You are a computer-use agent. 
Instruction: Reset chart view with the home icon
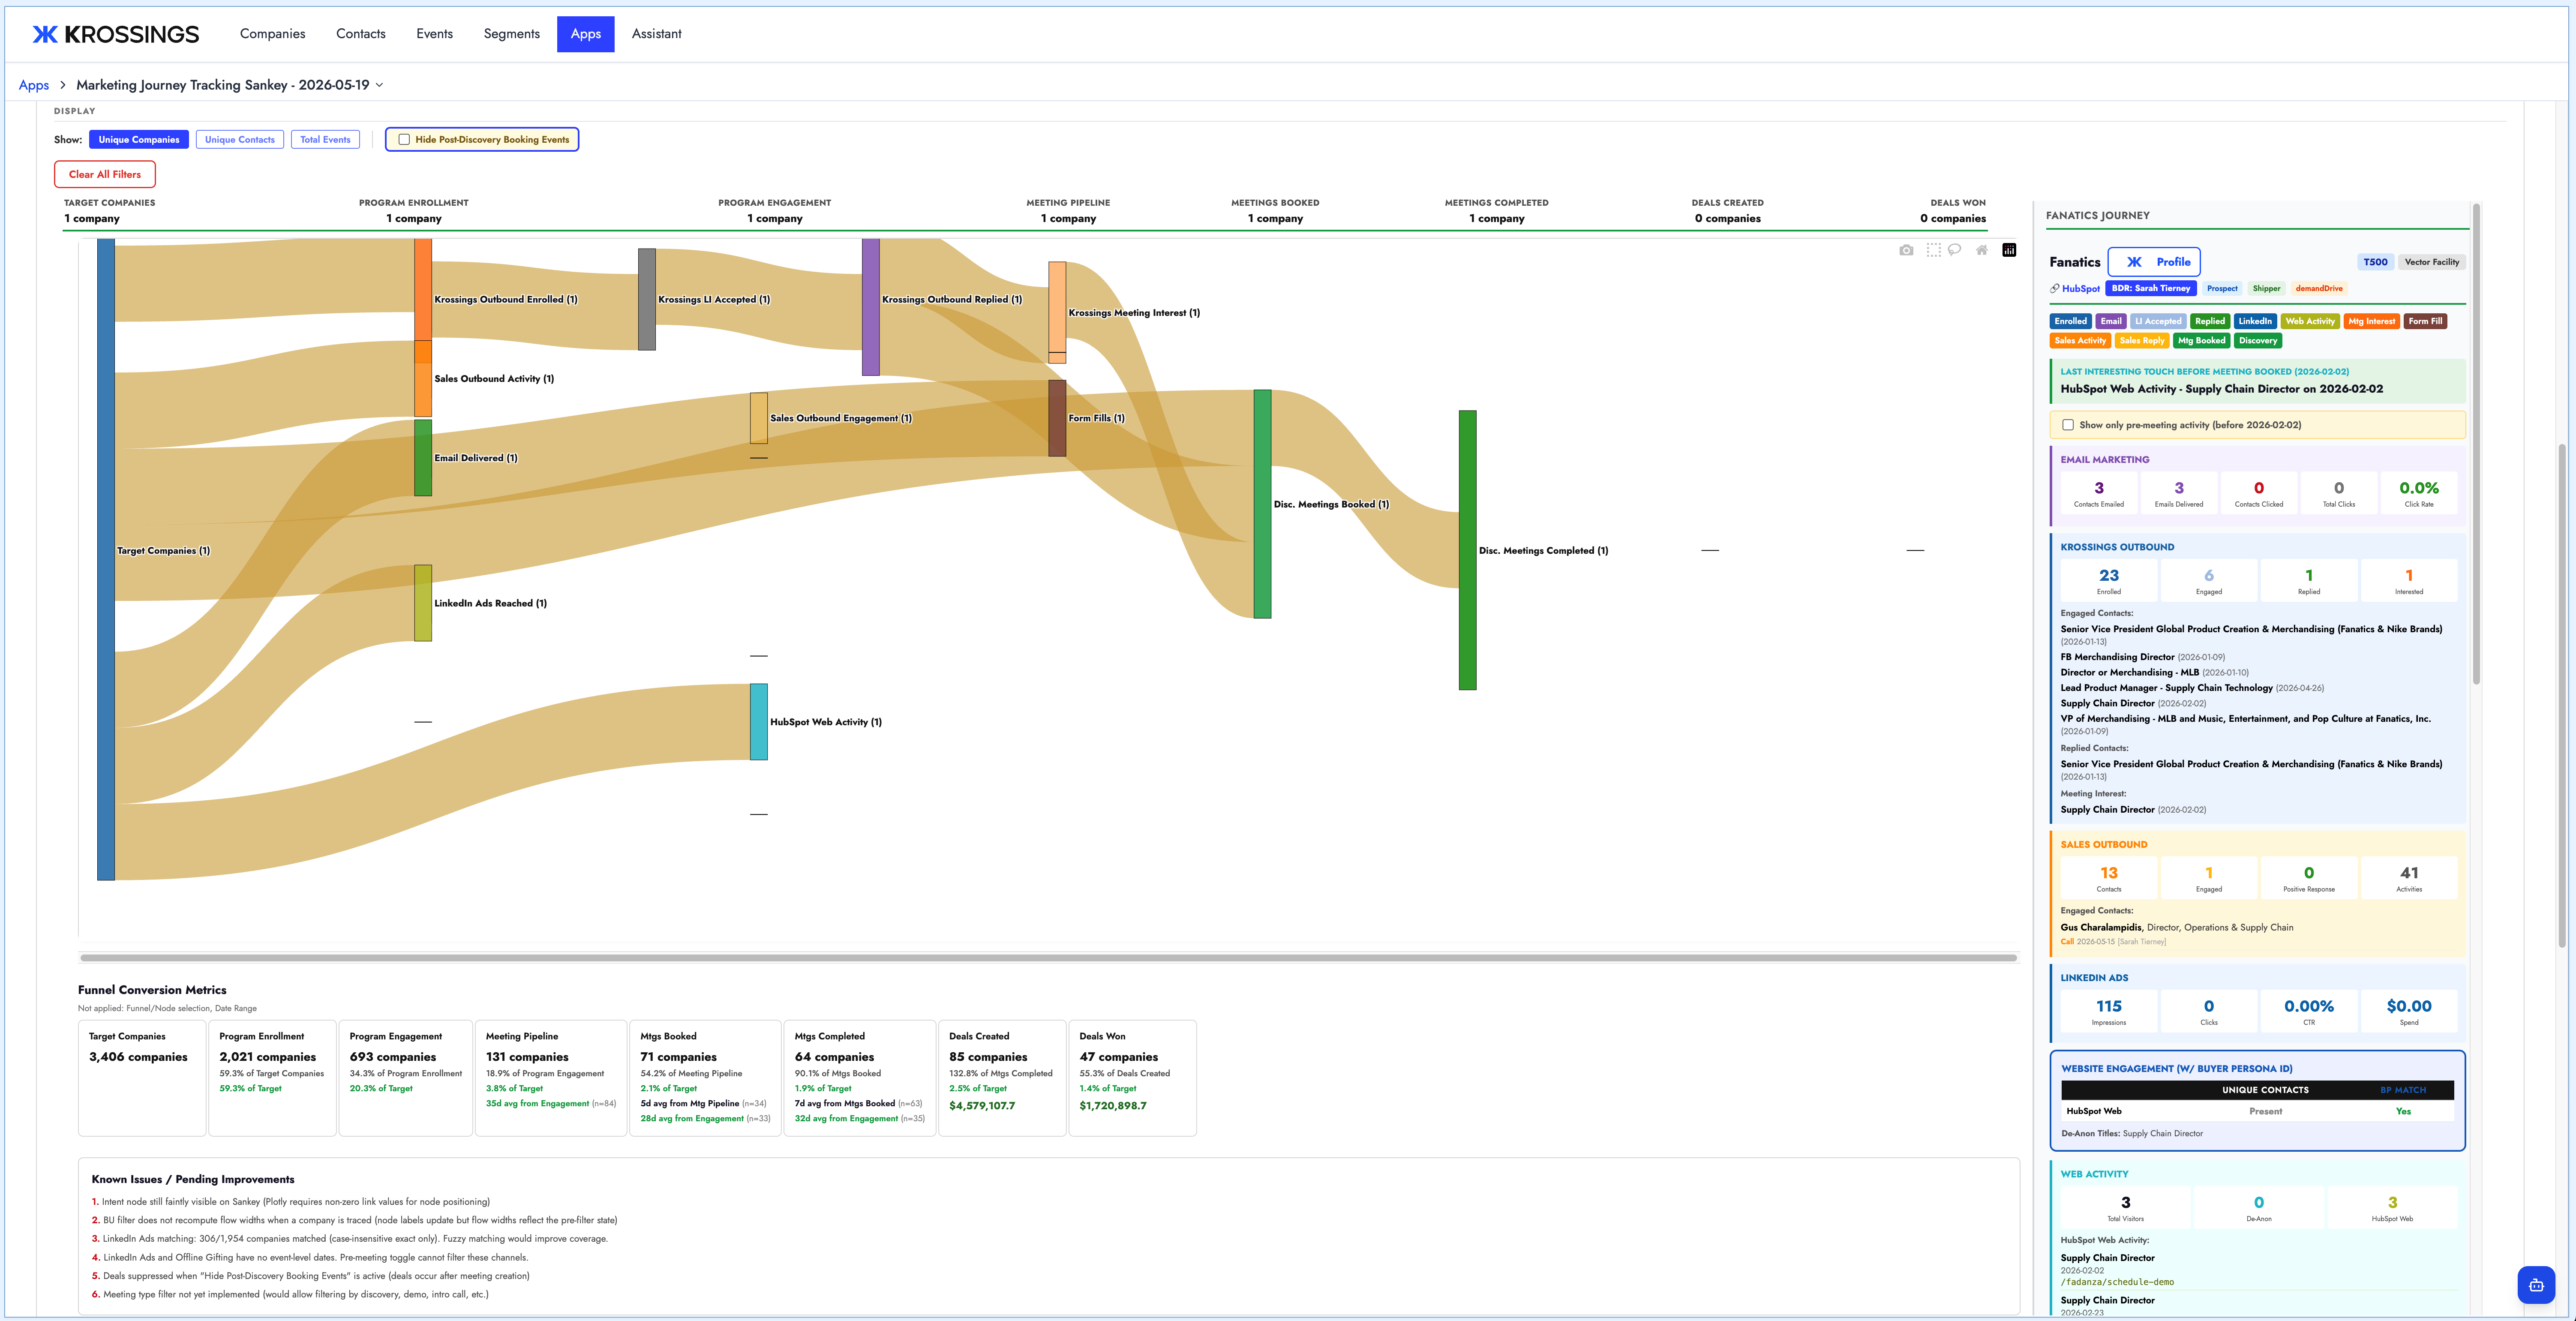(1981, 250)
